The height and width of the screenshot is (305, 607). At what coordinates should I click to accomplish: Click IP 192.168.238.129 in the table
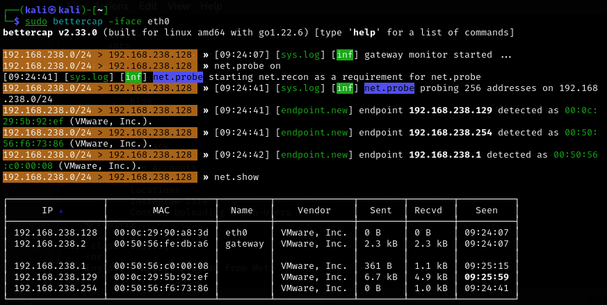[x=56, y=277]
